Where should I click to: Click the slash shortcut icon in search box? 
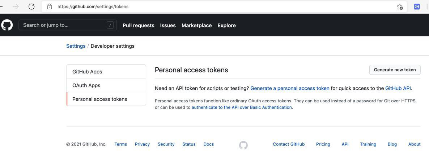point(110,25)
